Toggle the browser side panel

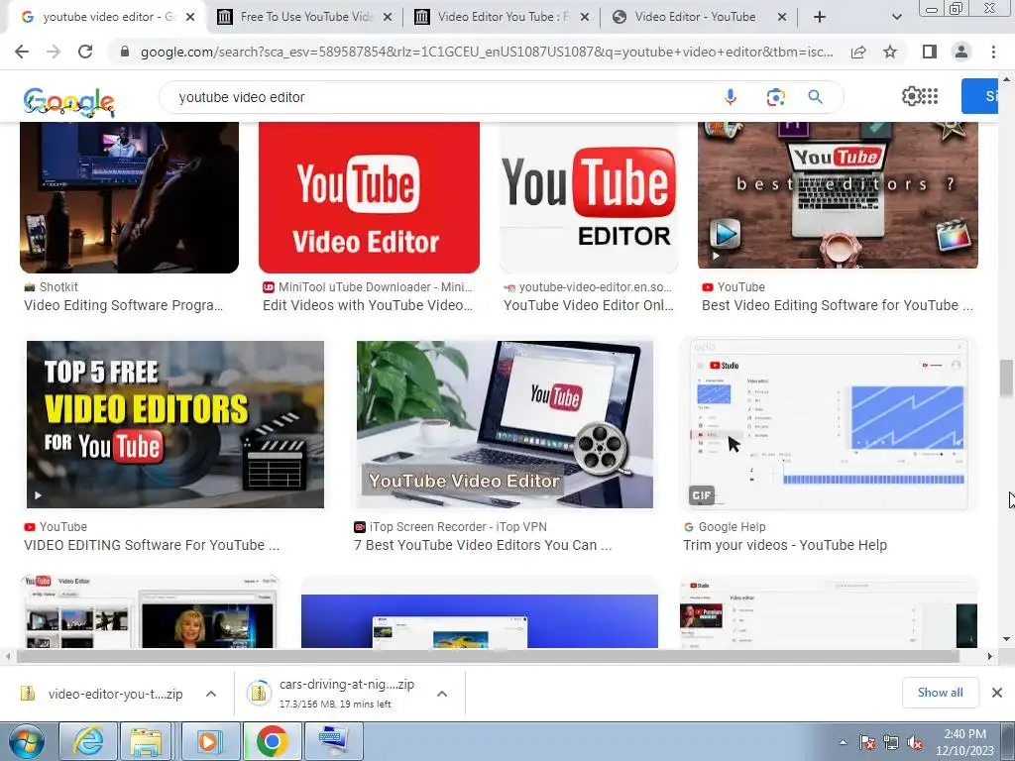(930, 52)
